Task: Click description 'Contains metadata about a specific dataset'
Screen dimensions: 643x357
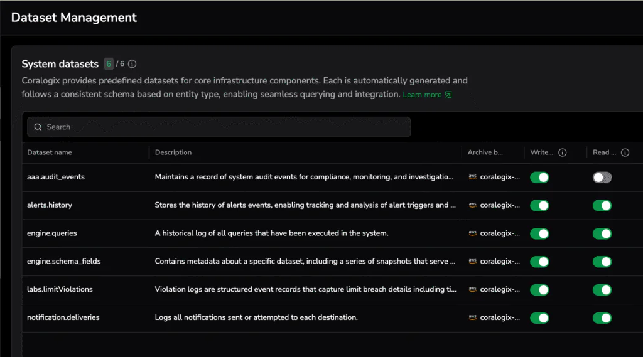Action: click(305, 261)
